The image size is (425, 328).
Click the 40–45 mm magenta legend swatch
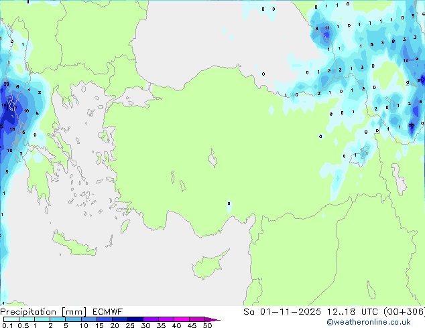[x=182, y=319]
